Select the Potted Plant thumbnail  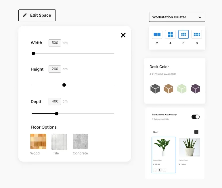189,147
